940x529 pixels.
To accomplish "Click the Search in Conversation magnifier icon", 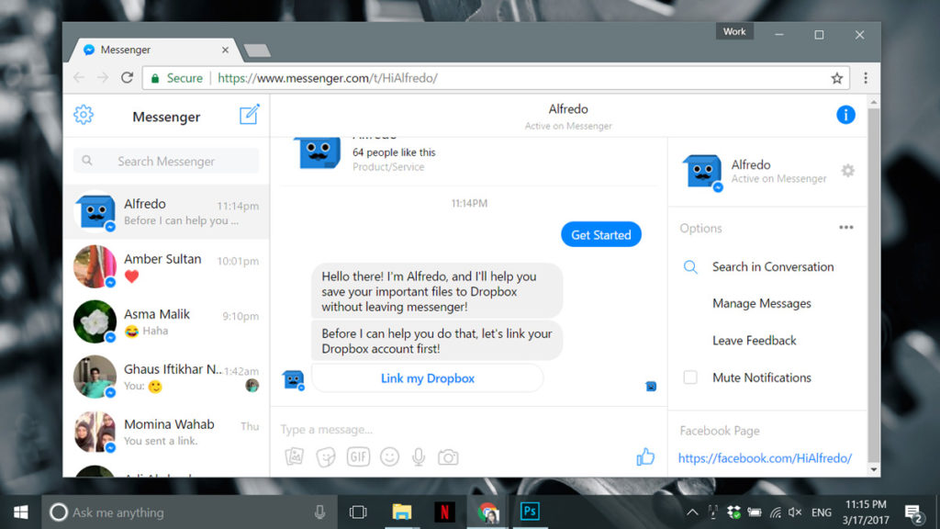I will coord(690,267).
